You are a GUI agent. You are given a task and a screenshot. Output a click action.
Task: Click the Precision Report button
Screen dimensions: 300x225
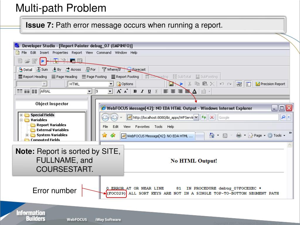click(x=270, y=84)
